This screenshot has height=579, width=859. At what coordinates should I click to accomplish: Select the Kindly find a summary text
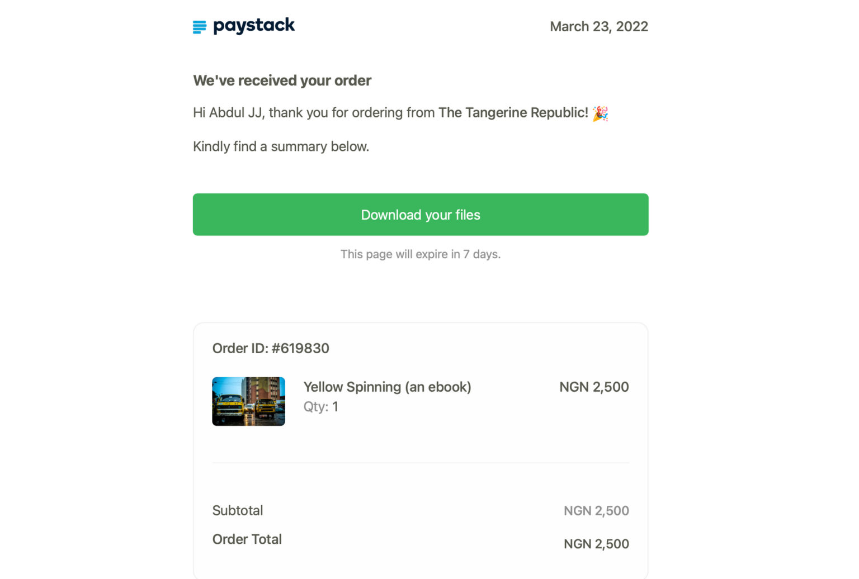coord(281,146)
